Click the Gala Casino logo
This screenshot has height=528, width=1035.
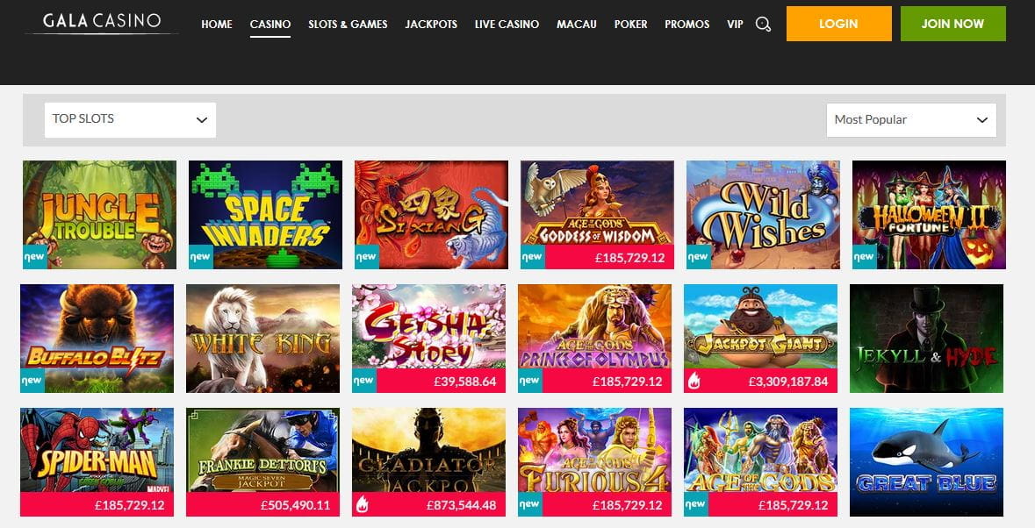[x=101, y=22]
